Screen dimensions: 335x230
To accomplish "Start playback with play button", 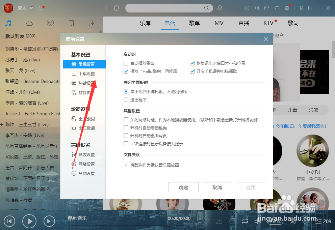I will (29, 221).
